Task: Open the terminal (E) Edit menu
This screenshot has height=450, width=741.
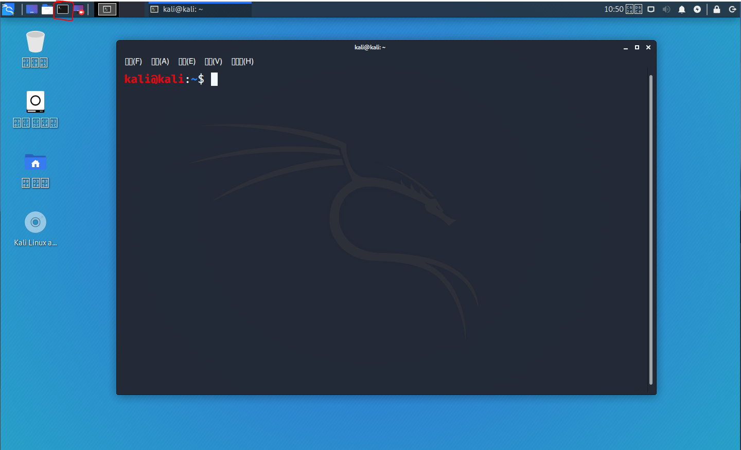Action: (x=187, y=61)
